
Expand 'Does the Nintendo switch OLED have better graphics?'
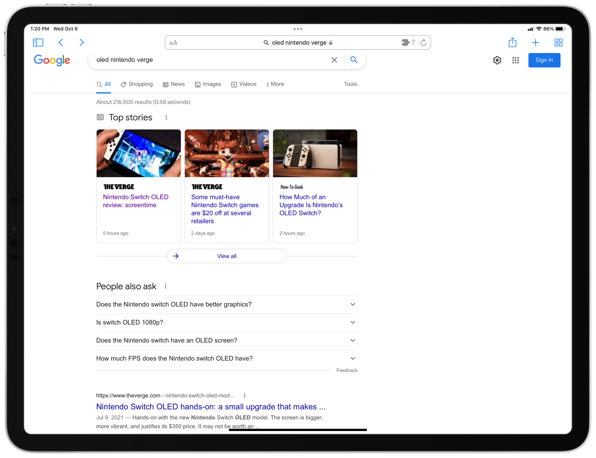coord(227,304)
